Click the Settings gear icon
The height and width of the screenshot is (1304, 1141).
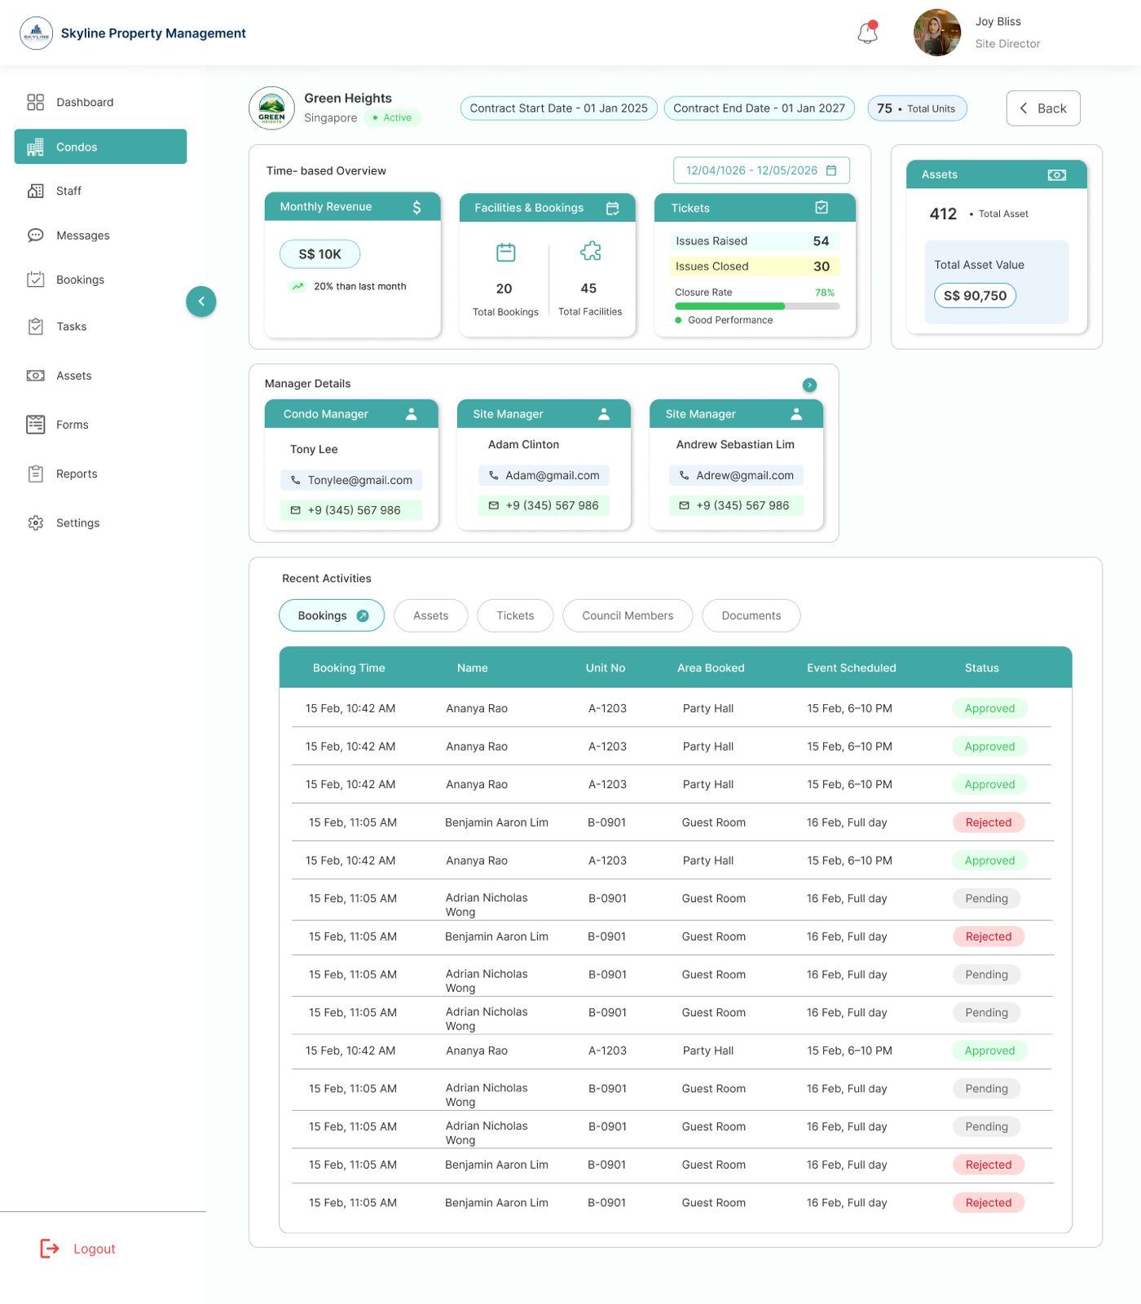coord(35,523)
